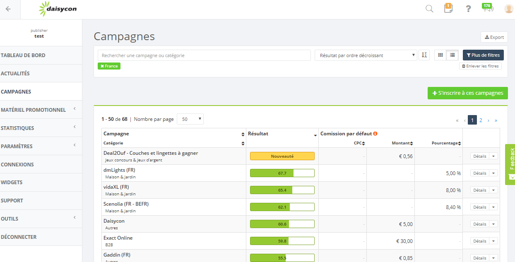Click Détails button for Exact Online
The width and height of the screenshot is (515, 262).
click(x=480, y=241)
